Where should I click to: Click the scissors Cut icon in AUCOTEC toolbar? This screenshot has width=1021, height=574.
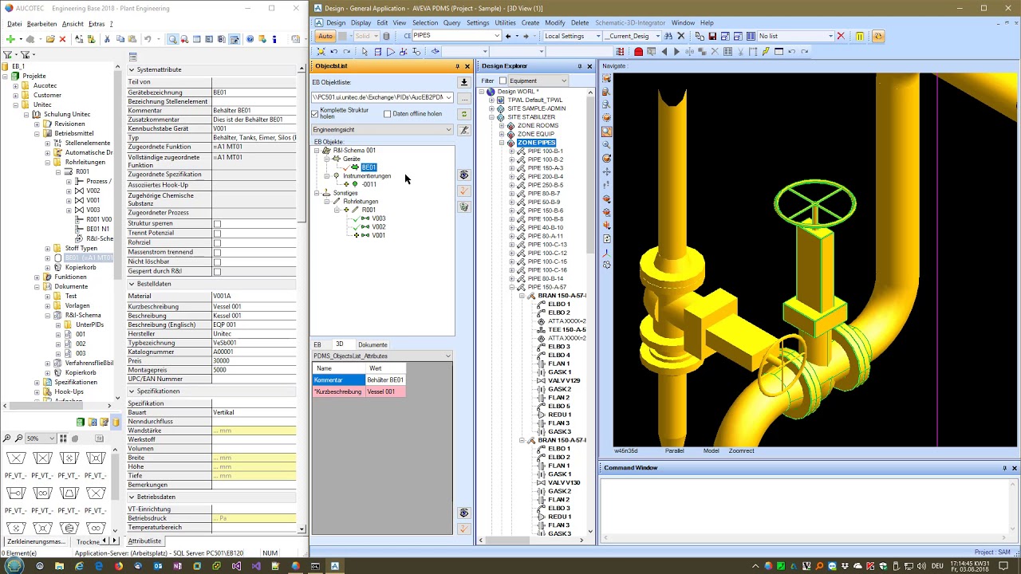tap(107, 39)
